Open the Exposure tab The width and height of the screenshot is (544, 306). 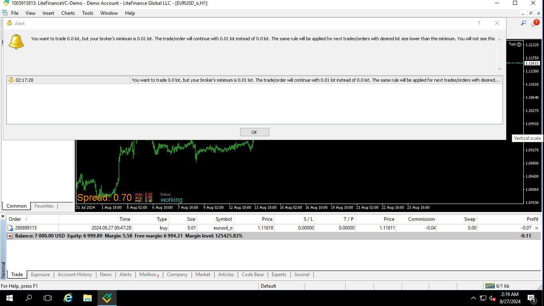[x=40, y=275]
